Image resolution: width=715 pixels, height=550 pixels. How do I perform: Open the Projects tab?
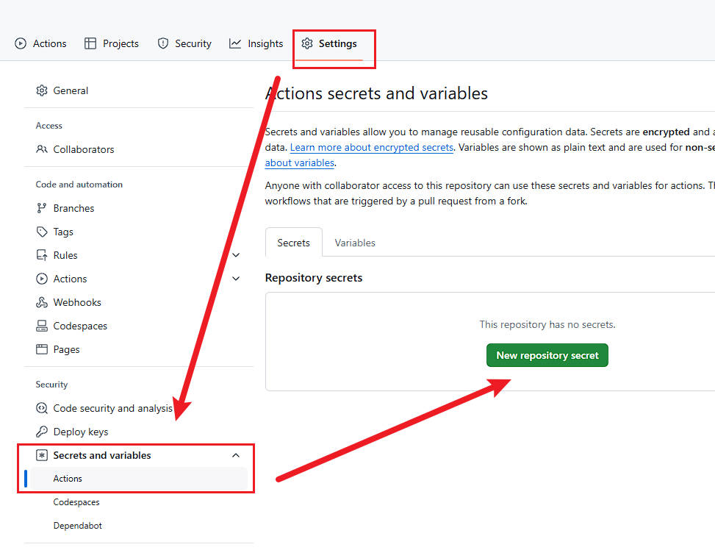click(112, 43)
